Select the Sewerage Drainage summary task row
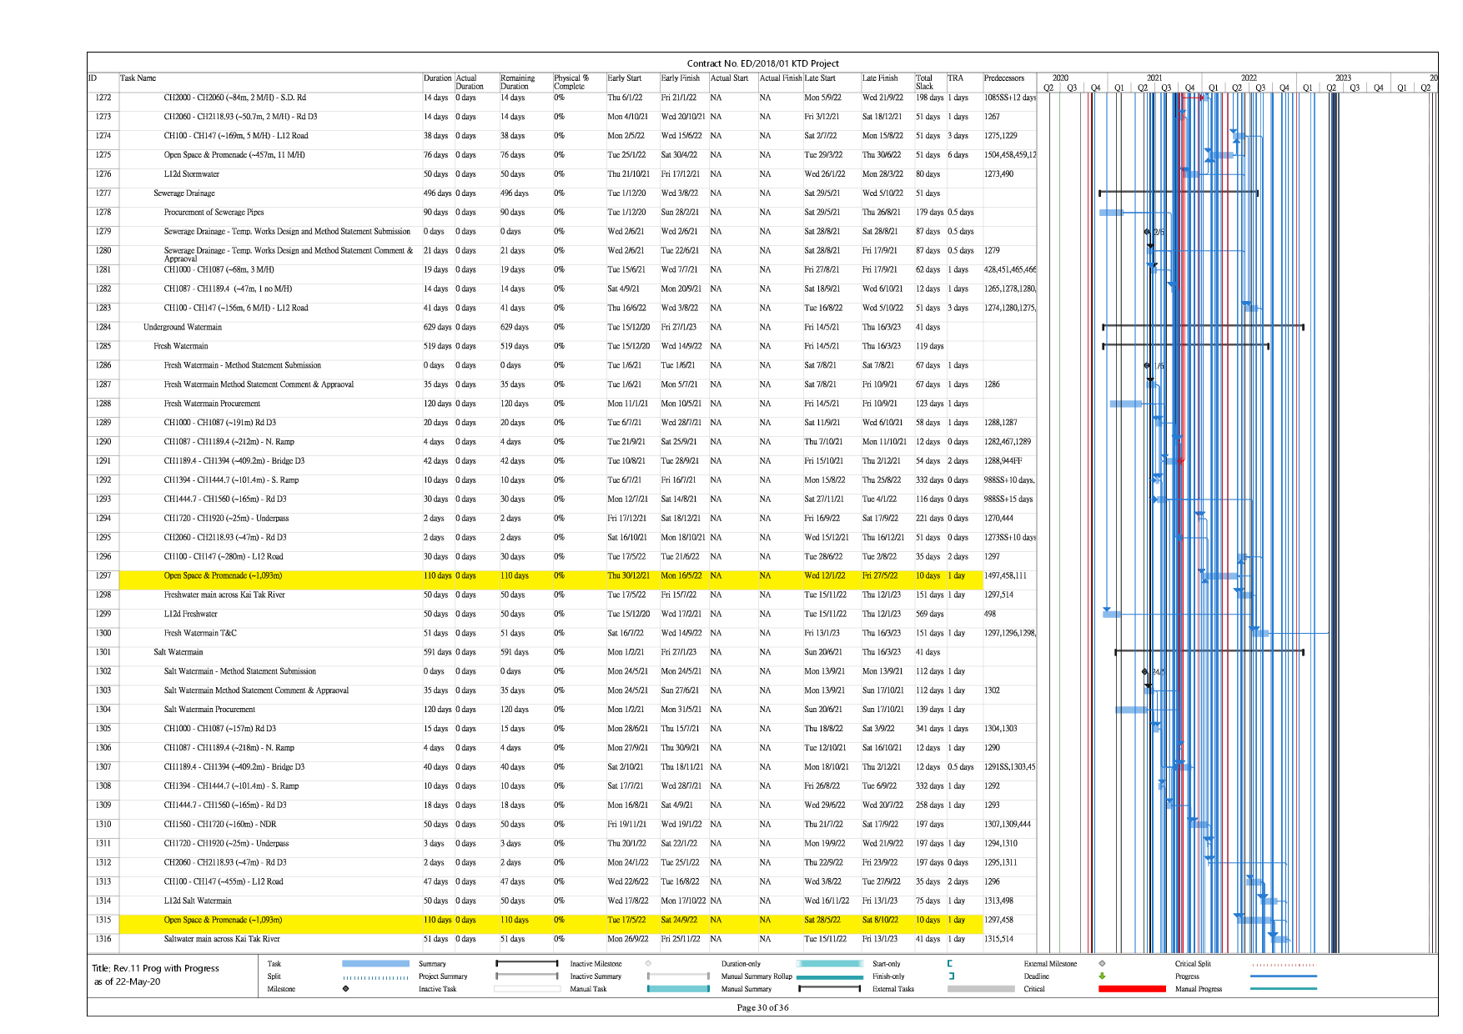Screen dimensions: 1463x1034 pyautogui.click(x=184, y=193)
